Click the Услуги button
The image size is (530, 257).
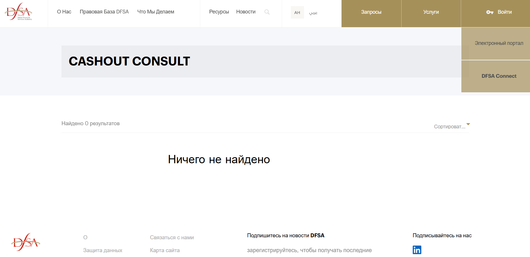tap(431, 13)
